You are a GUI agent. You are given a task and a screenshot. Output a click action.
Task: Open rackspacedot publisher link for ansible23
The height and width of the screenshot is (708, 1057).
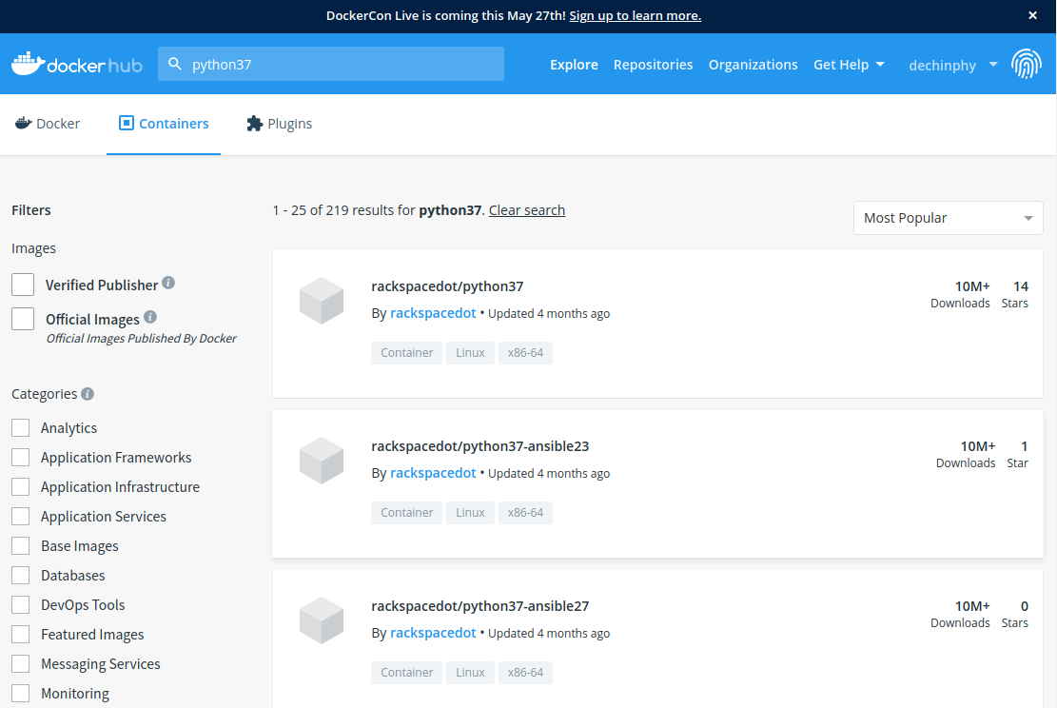(433, 473)
